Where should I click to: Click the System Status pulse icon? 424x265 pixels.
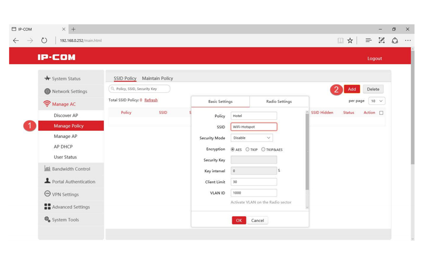coord(47,78)
